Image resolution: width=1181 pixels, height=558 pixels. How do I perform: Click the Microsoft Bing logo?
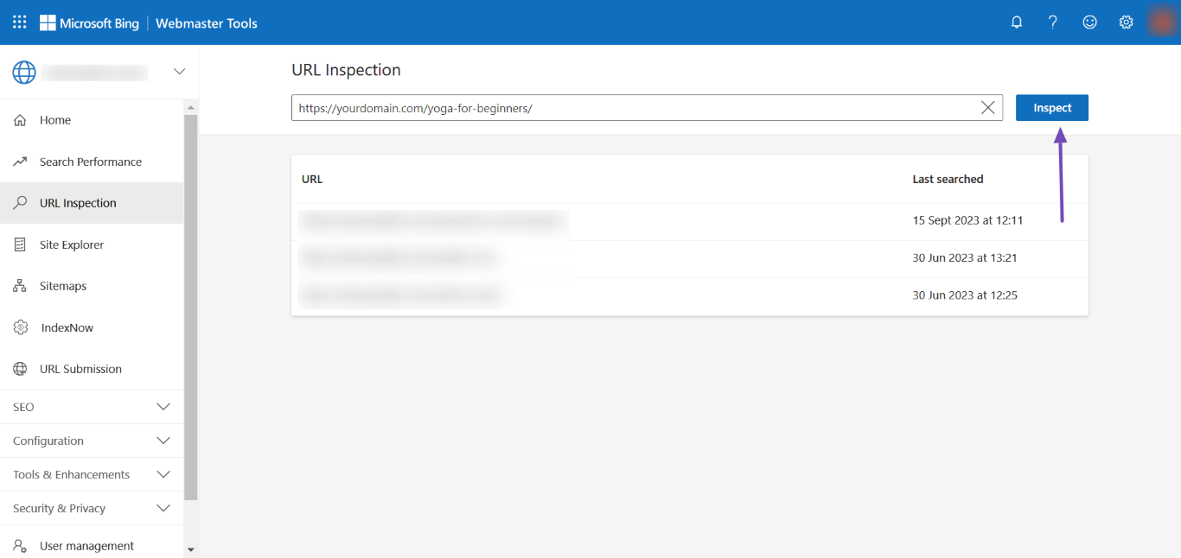coord(89,23)
